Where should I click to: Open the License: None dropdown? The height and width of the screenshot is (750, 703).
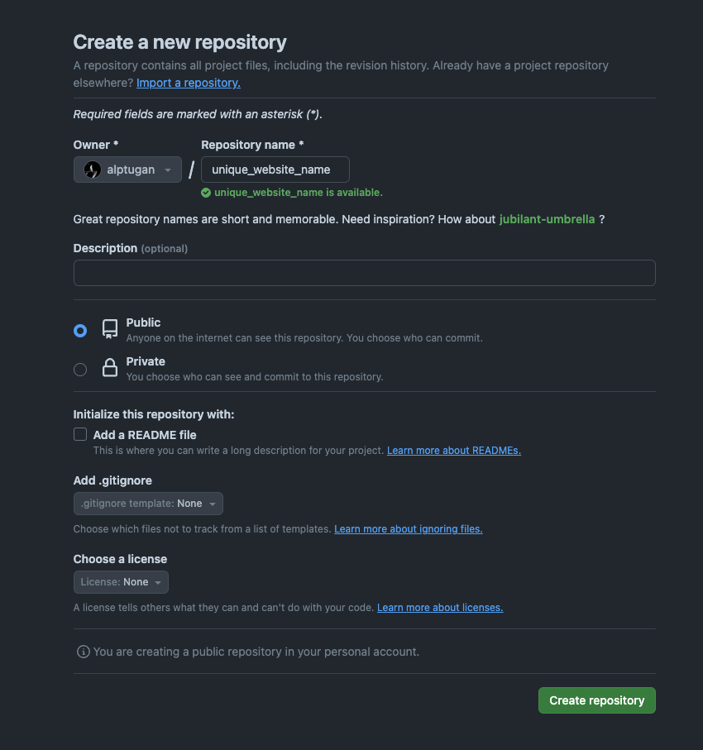121,582
